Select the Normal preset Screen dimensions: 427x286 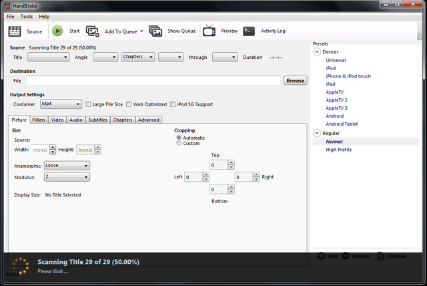pos(334,142)
